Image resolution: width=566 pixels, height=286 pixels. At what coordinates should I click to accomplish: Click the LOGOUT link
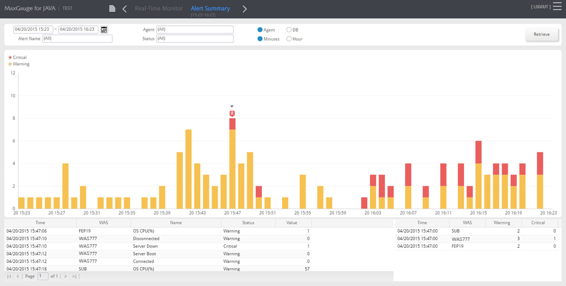point(541,7)
